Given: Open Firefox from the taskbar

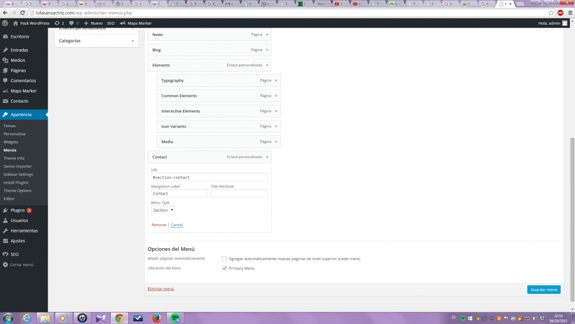Looking at the screenshot, I should point(157,318).
